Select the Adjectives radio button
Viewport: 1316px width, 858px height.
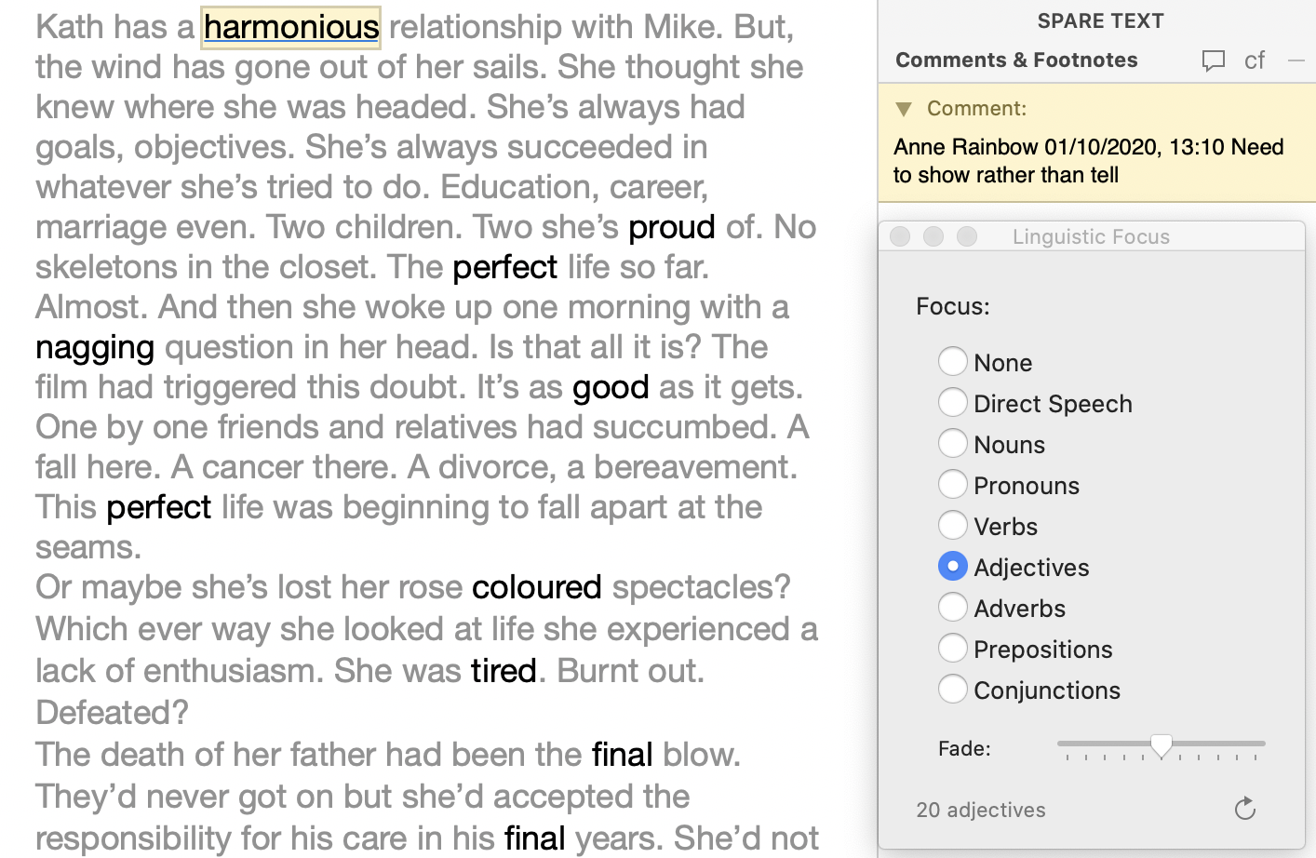(x=953, y=566)
